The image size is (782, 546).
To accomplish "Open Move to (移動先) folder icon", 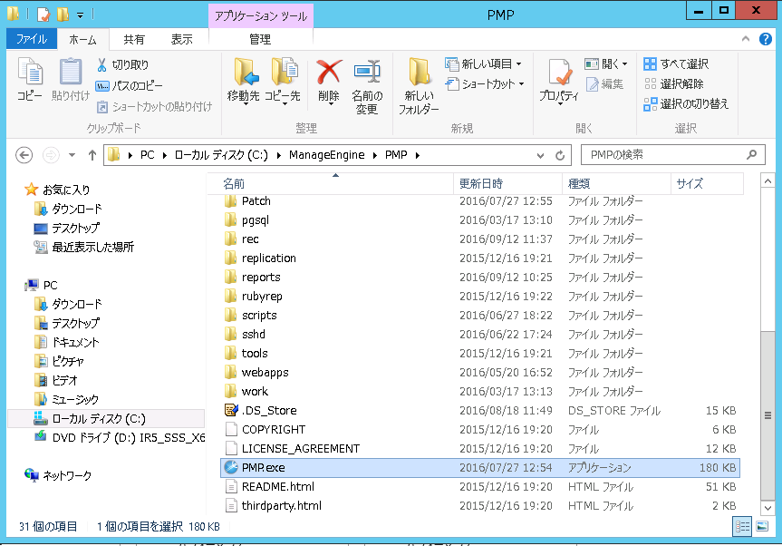I will [x=246, y=73].
